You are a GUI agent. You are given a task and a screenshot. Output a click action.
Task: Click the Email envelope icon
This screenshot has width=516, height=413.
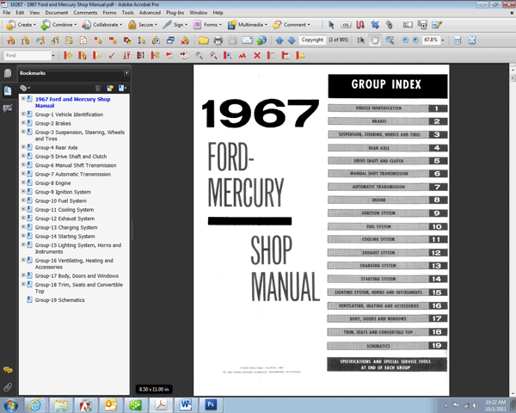point(247,40)
